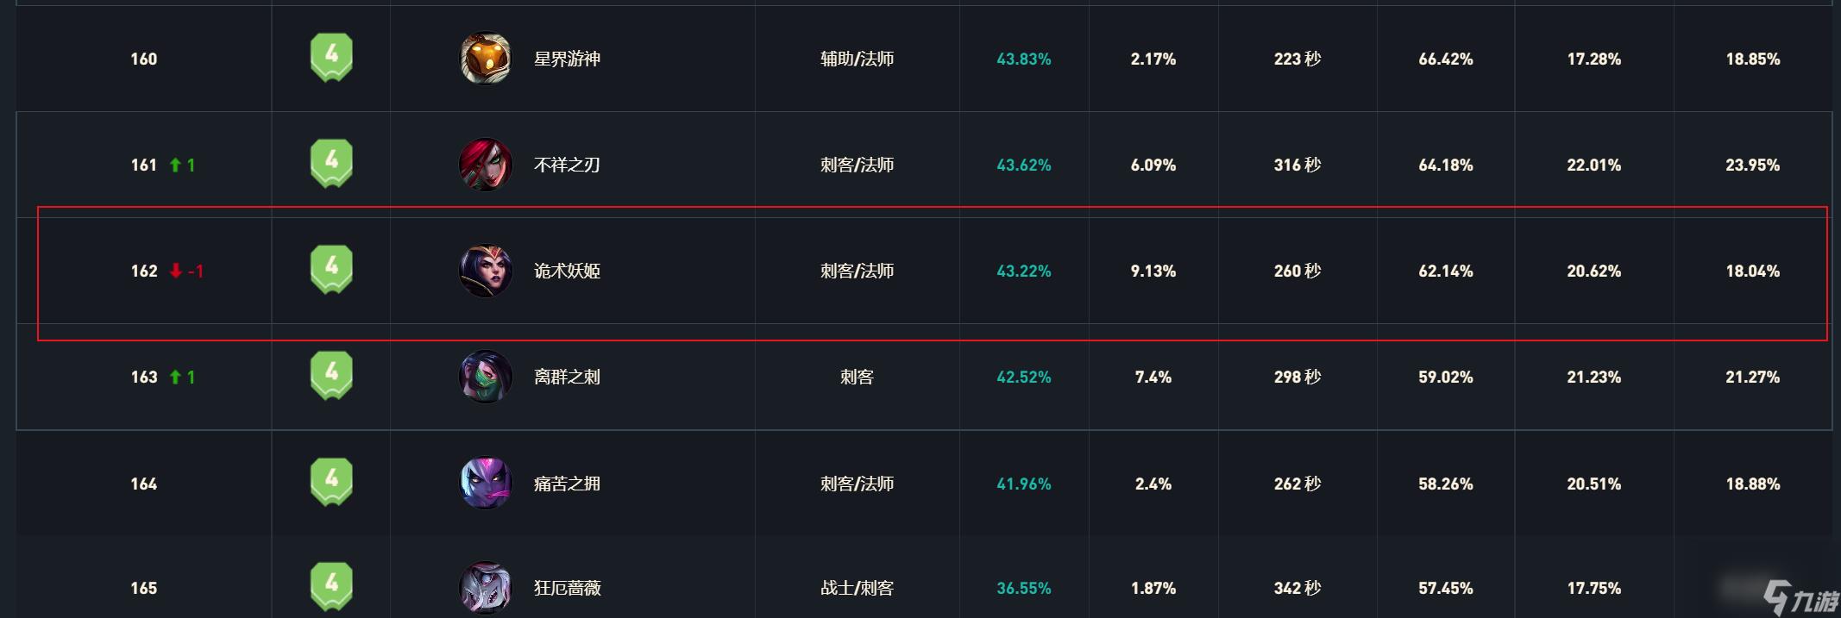Select the tier 4 badge in row 164
This screenshot has width=1841, height=618.
(x=331, y=483)
